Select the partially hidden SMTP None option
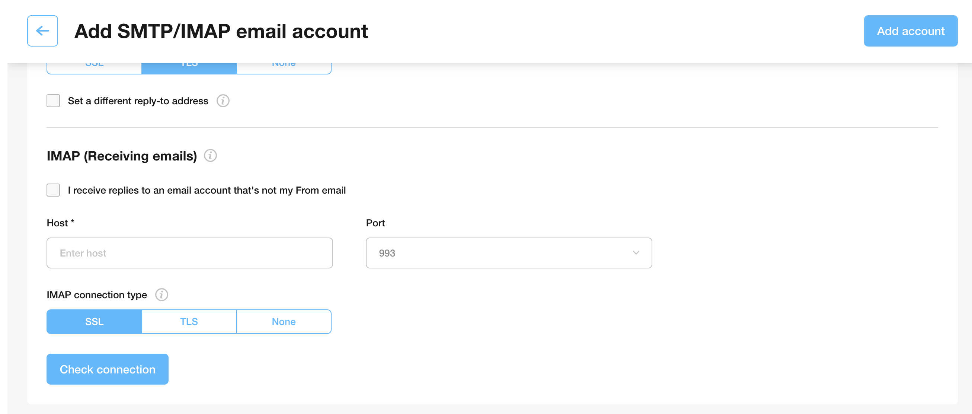The height and width of the screenshot is (414, 972). [284, 68]
